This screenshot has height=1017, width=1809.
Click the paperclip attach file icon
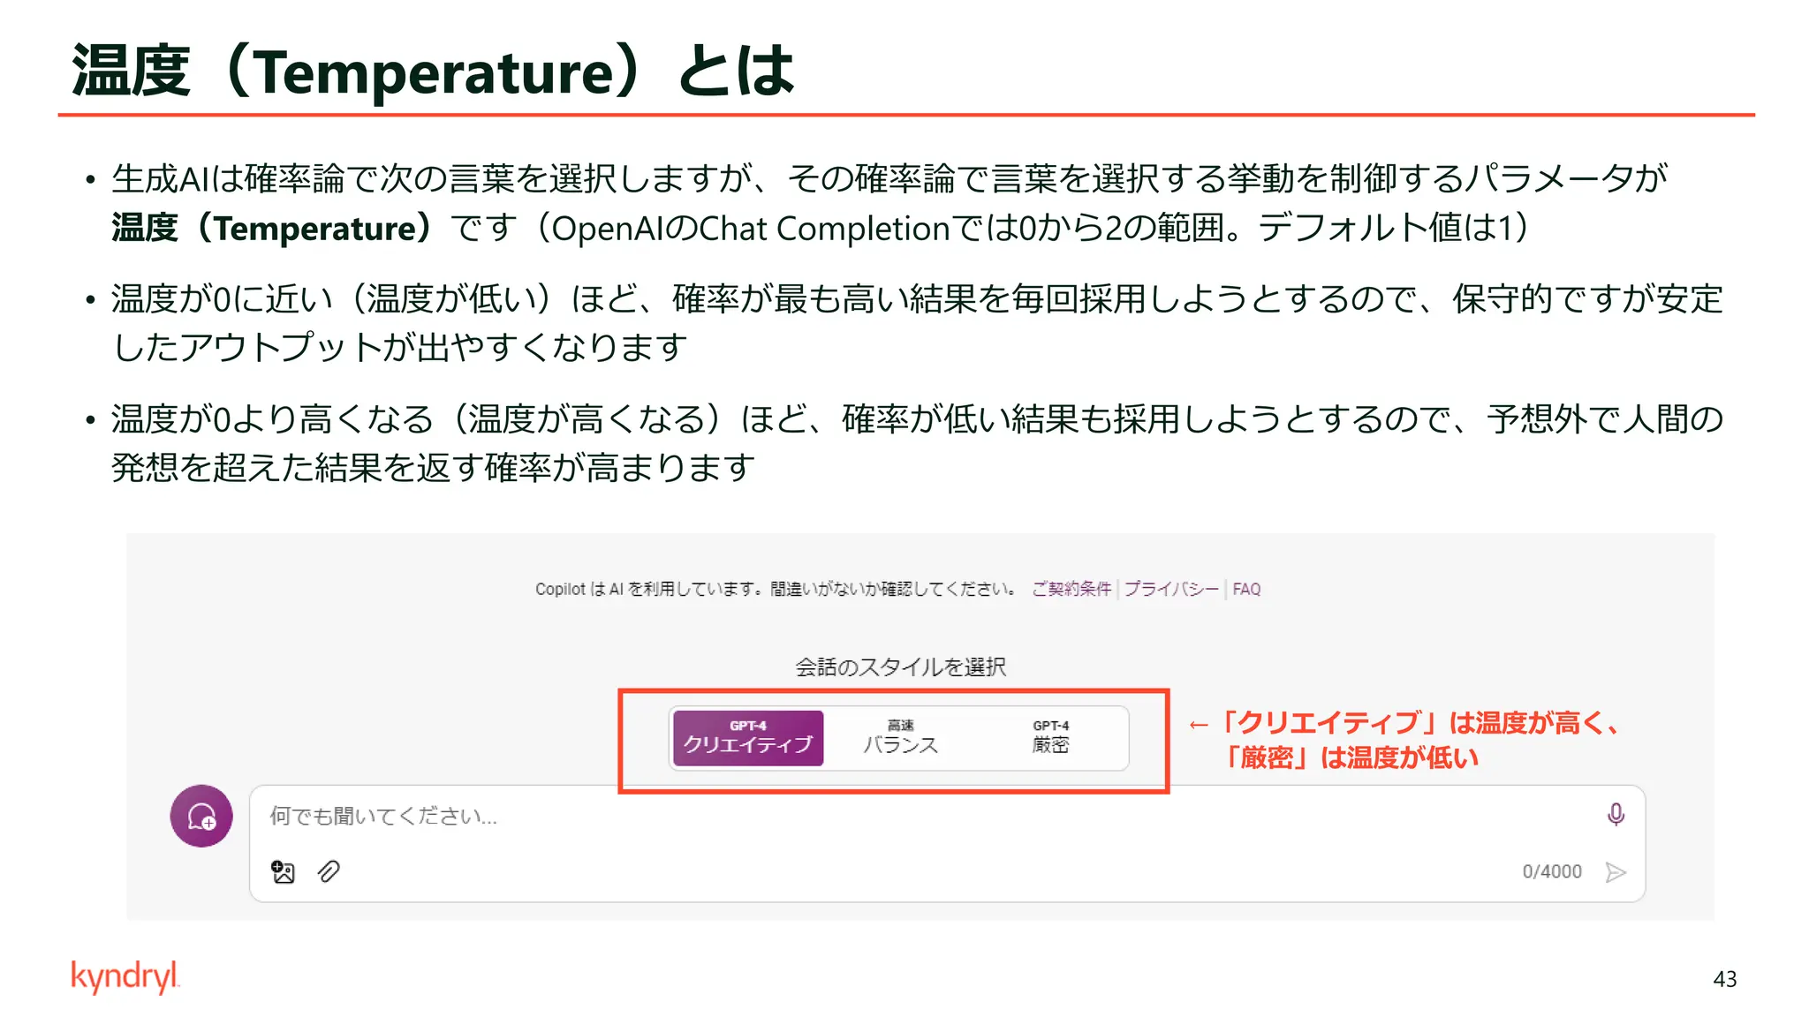tap(329, 871)
